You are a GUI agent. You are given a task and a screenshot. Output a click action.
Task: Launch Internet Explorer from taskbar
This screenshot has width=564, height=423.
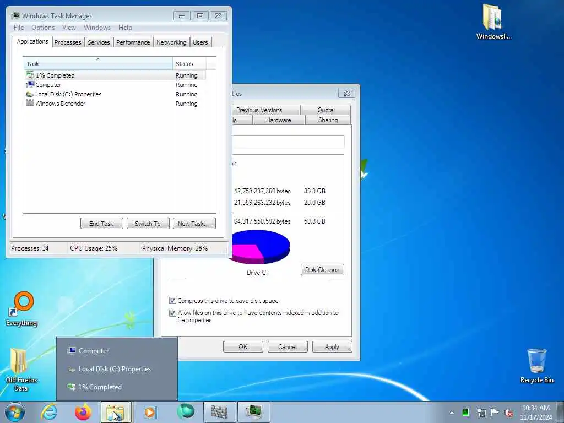(49, 412)
